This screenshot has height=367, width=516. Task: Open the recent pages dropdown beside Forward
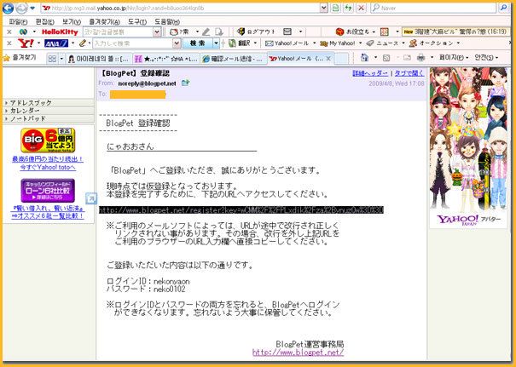[32, 8]
